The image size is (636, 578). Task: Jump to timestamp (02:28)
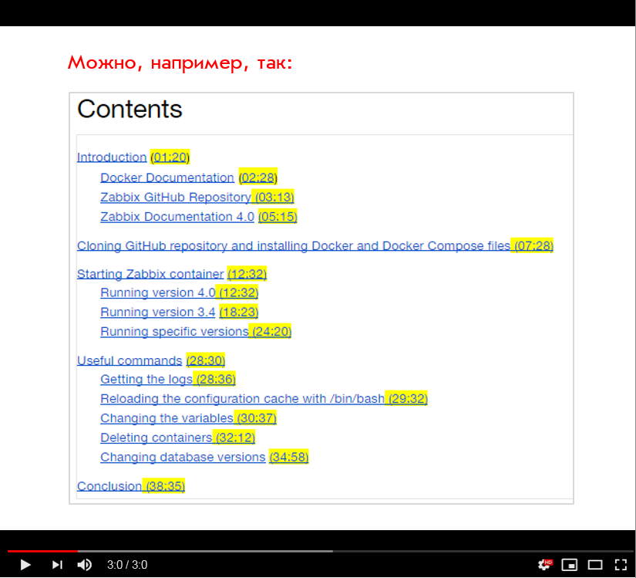tap(258, 177)
